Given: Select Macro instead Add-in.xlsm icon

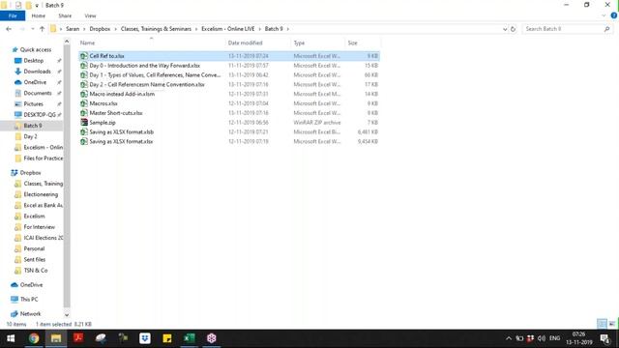Looking at the screenshot, I should click(x=84, y=94).
